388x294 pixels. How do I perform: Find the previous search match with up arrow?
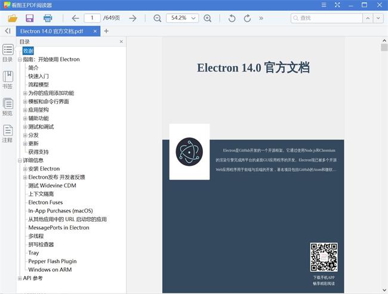tap(368, 18)
